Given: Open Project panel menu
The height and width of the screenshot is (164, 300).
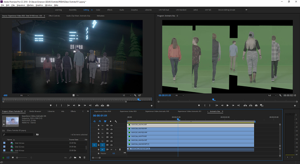Looking at the screenshot, I should click(25, 111).
